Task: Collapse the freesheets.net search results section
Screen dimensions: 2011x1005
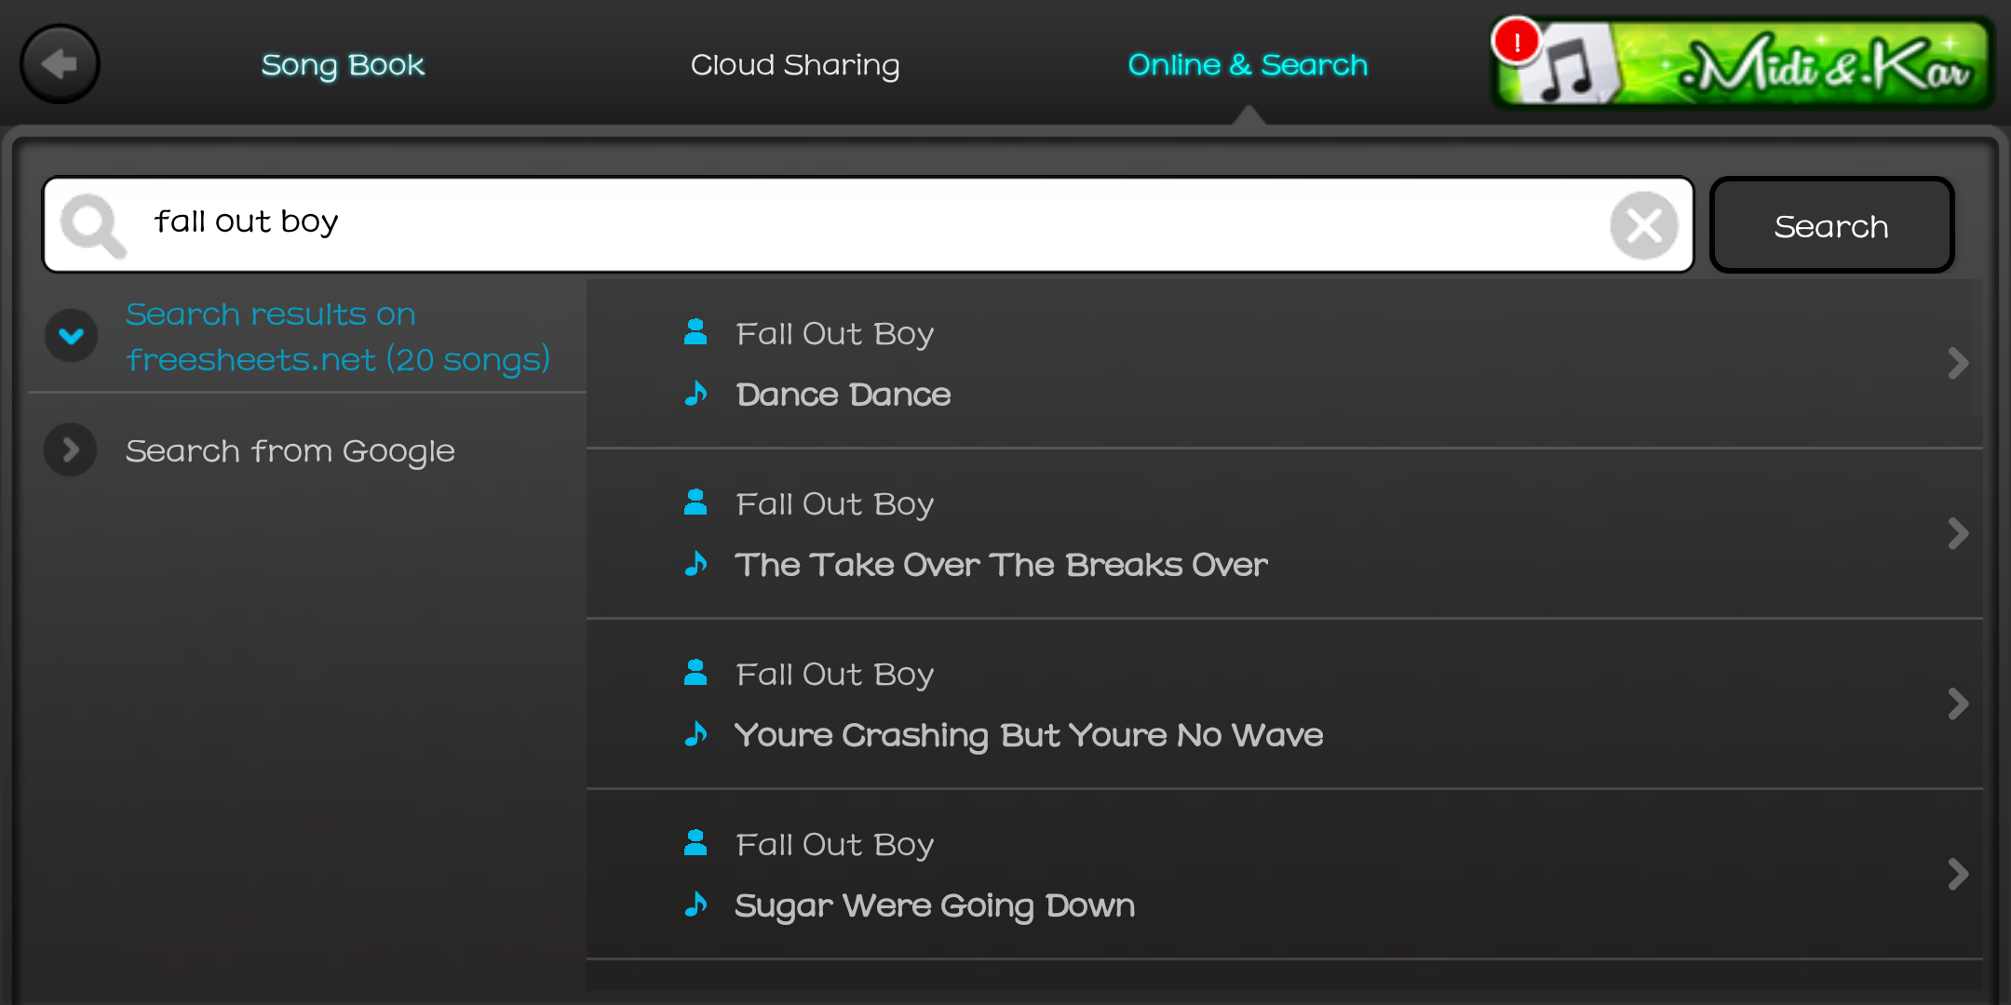Action: 72,336
